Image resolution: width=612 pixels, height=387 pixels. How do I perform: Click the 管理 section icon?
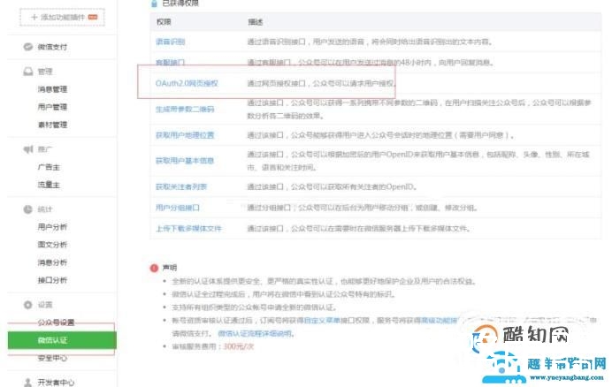pos(28,72)
